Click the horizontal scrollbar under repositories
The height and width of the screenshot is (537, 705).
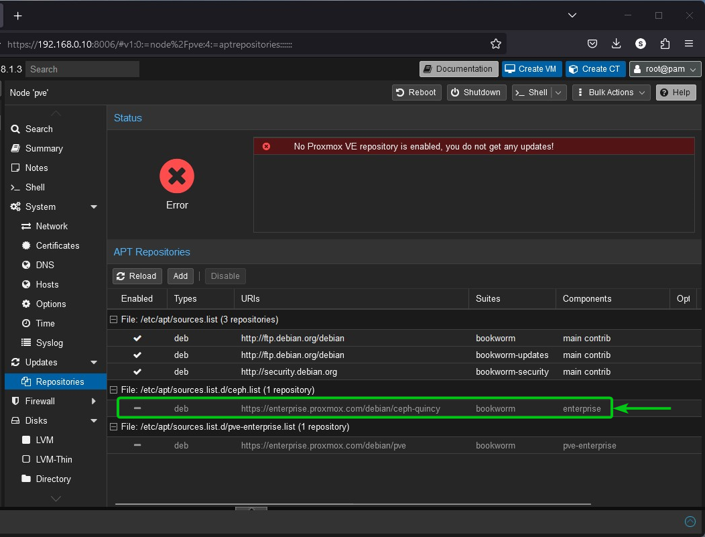point(353,504)
